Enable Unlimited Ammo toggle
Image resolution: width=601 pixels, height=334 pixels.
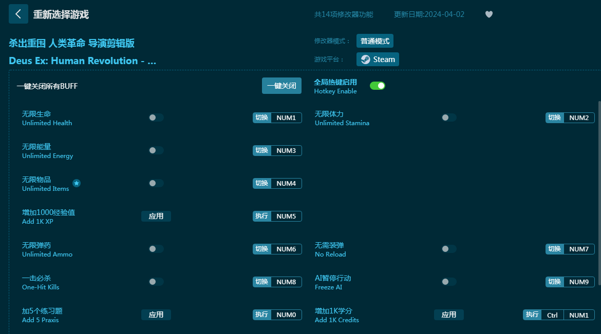coord(156,249)
